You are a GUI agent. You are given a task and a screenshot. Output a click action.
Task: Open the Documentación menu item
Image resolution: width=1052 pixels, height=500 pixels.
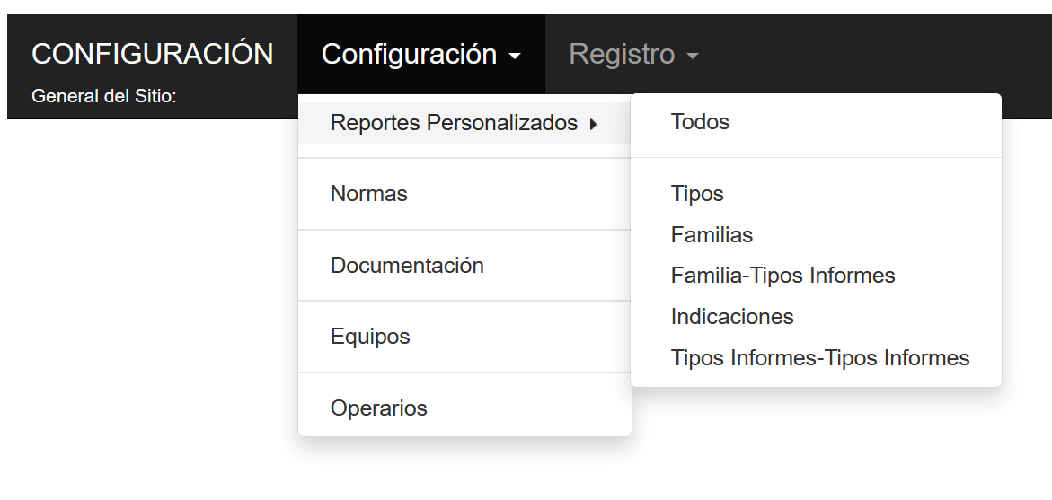click(407, 266)
